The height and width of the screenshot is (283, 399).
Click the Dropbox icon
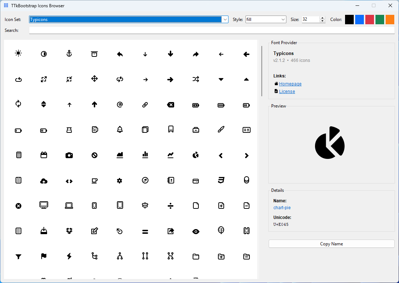pyautogui.click(x=69, y=231)
